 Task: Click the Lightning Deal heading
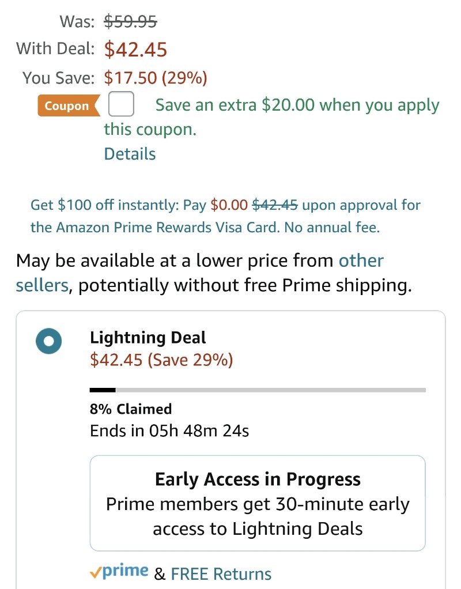click(x=148, y=338)
